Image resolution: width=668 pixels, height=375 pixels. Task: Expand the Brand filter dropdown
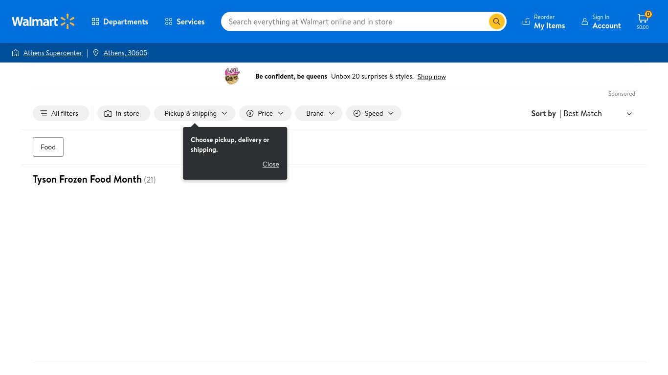pyautogui.click(x=319, y=113)
